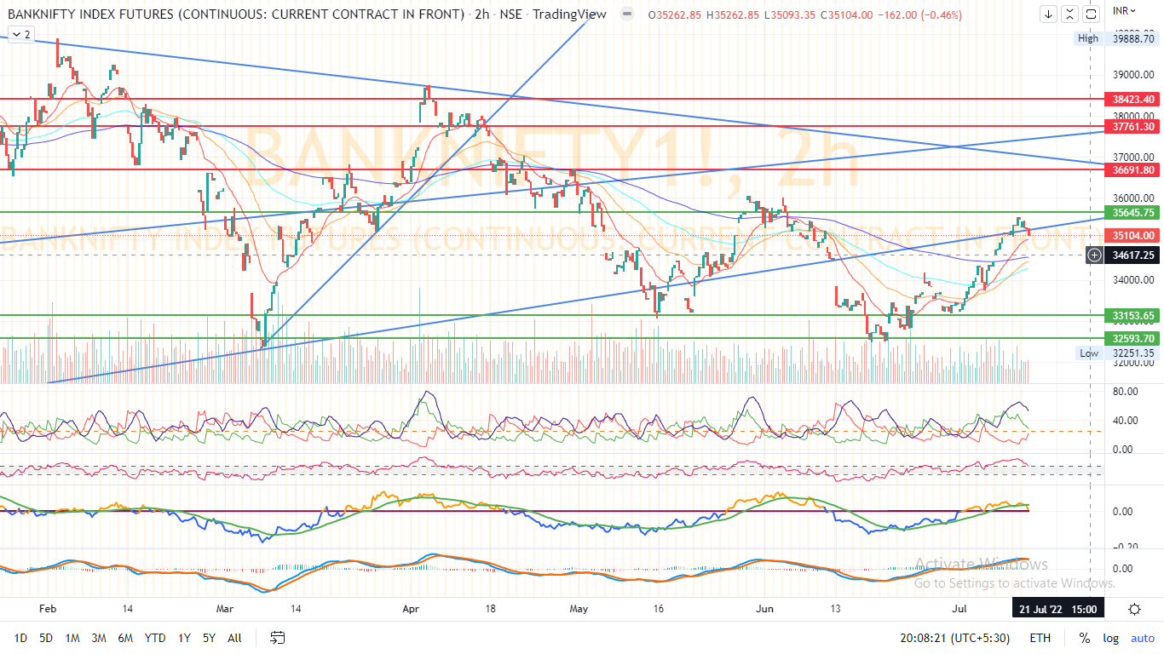Click the 39000.00 price axis value
This screenshot has width=1164, height=654.
[1133, 75]
